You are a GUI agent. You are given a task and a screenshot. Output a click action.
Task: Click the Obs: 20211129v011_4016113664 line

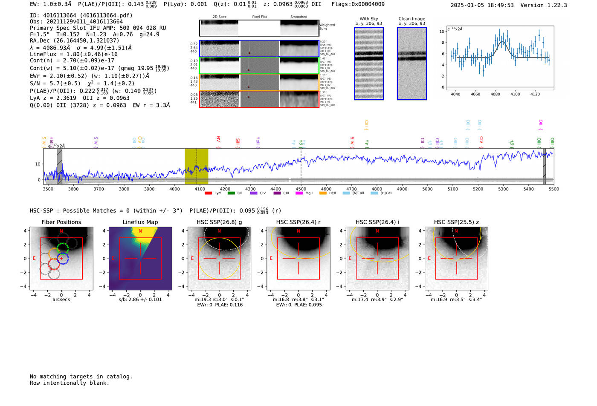(76, 22)
